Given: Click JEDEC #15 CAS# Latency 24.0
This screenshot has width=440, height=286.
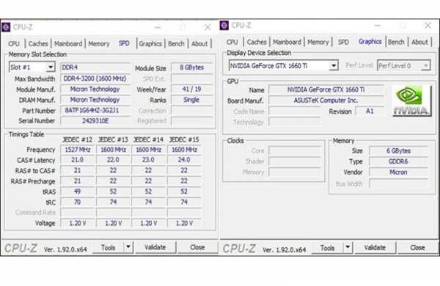Looking at the screenshot, I should 184,160.
